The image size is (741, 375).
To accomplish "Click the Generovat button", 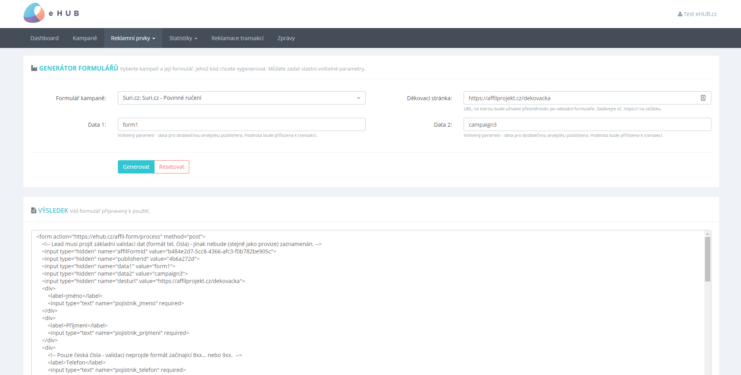I will (x=136, y=167).
